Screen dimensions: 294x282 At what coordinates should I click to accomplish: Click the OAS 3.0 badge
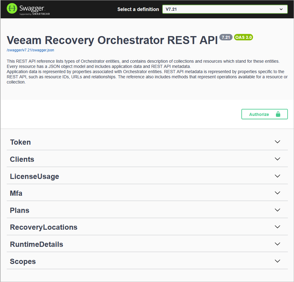pos(243,37)
